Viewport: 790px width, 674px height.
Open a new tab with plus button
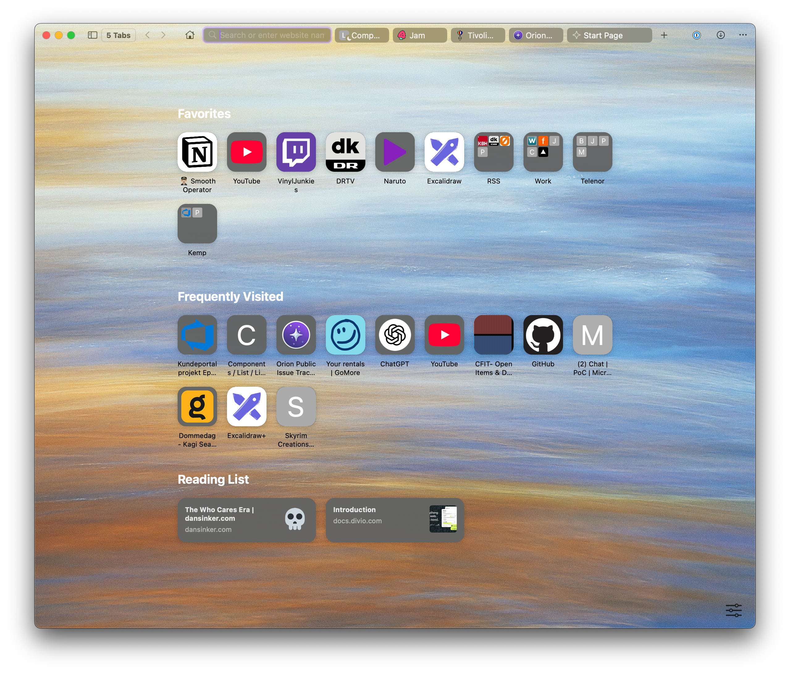click(664, 35)
